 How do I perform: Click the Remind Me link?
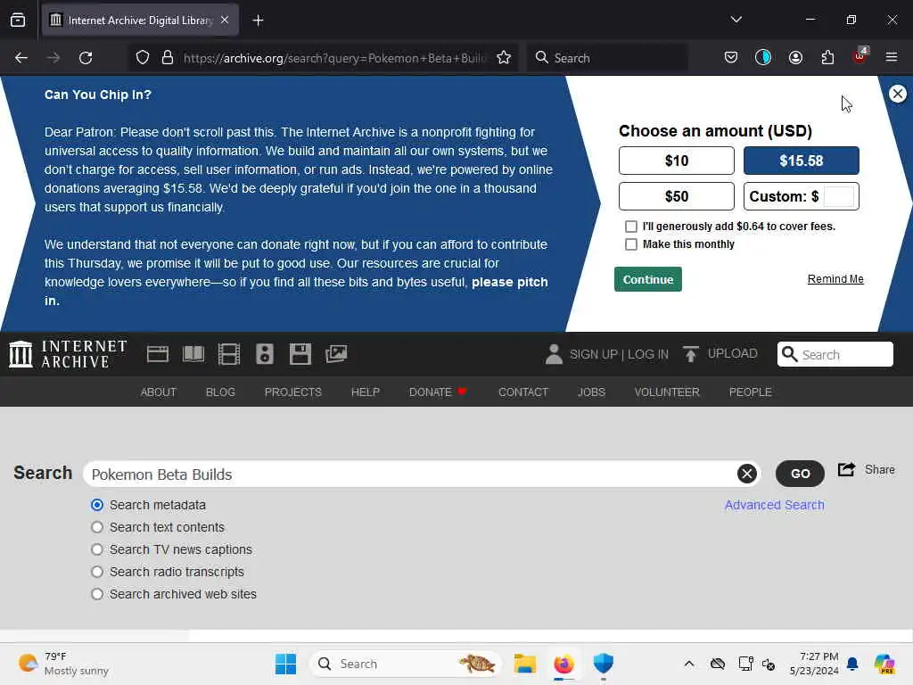pyautogui.click(x=835, y=279)
